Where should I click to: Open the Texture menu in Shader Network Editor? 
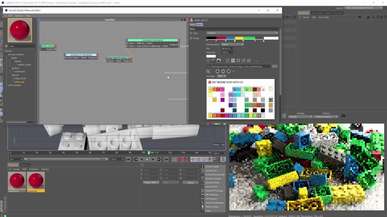click(19, 16)
